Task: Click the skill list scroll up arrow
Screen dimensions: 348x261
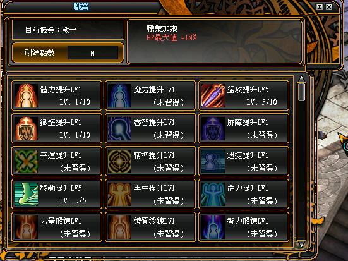Action: tap(301, 78)
